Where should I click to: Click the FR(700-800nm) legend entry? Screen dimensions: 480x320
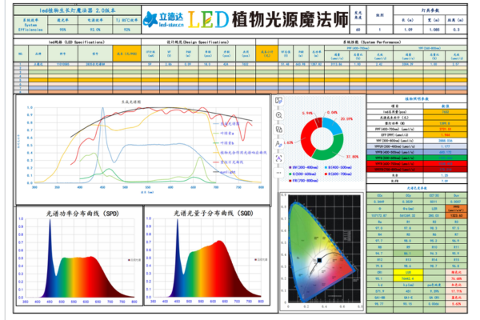[303, 181]
